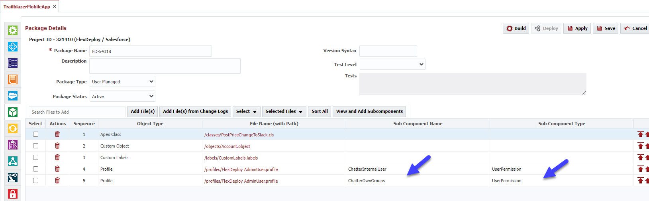Sort by Sub Component Name header
Screen dimensions: 649x201
tap(418, 124)
